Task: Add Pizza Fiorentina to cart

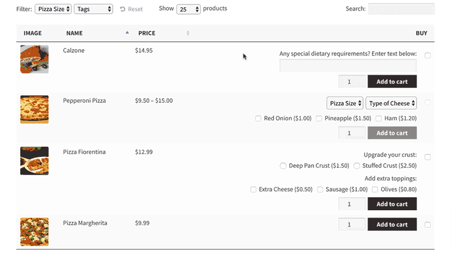Action: (x=392, y=204)
